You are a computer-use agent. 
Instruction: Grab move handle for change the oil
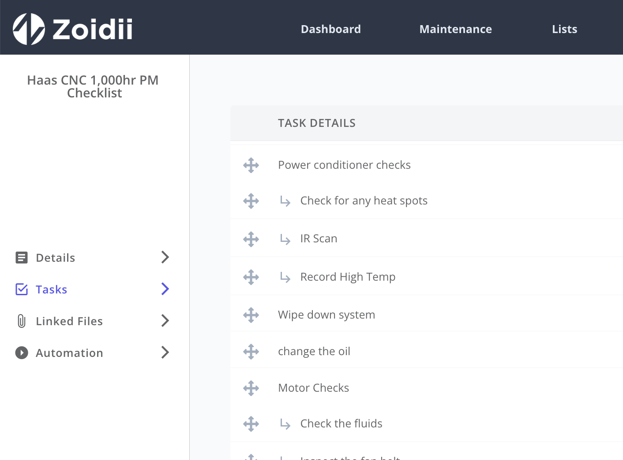click(251, 352)
